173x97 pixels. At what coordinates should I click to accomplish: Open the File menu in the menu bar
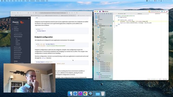[x=8, y=1]
